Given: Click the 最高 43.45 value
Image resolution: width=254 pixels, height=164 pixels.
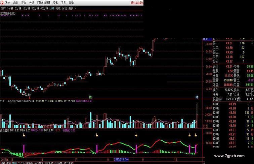Looking at the screenshot, I should coord(250,71).
